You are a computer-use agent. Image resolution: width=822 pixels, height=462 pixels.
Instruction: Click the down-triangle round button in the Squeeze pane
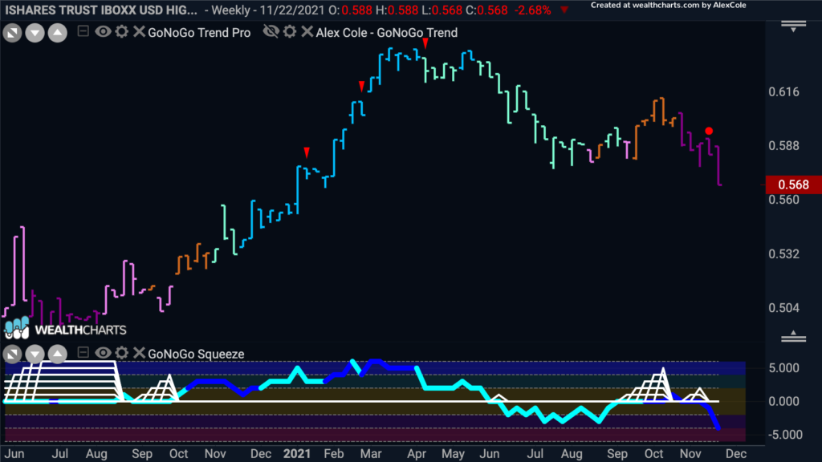[x=35, y=354]
